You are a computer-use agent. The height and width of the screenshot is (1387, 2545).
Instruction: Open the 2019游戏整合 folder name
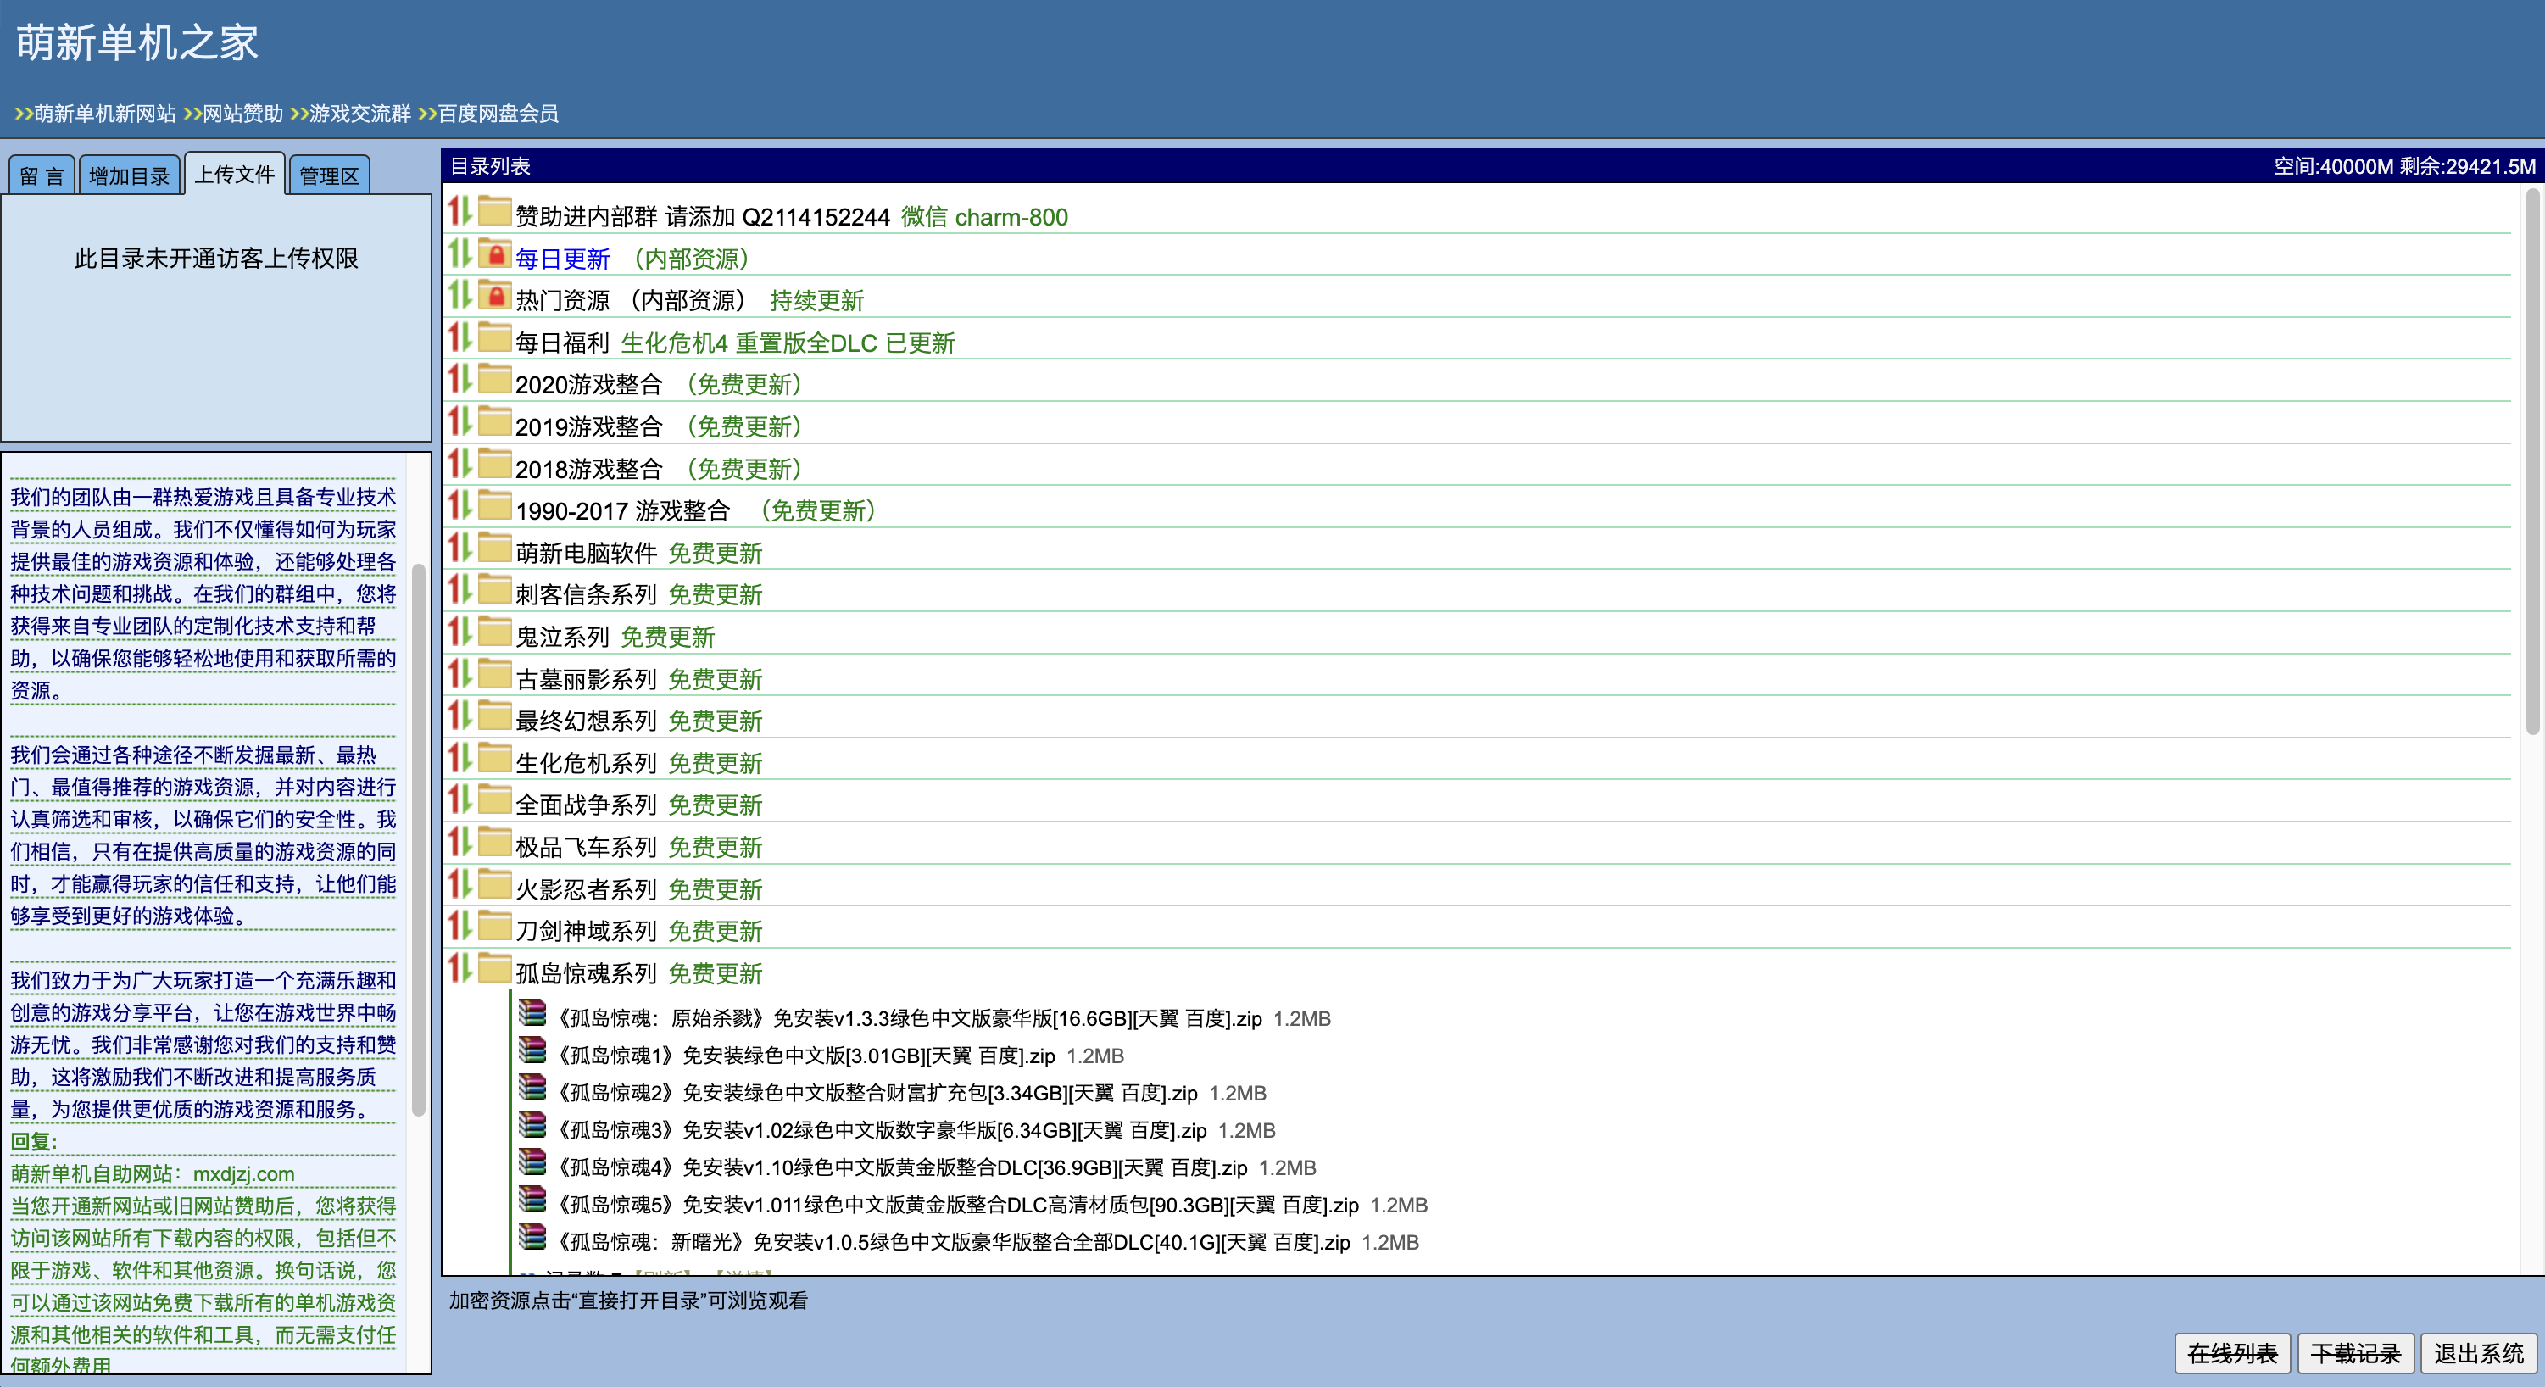click(x=589, y=426)
